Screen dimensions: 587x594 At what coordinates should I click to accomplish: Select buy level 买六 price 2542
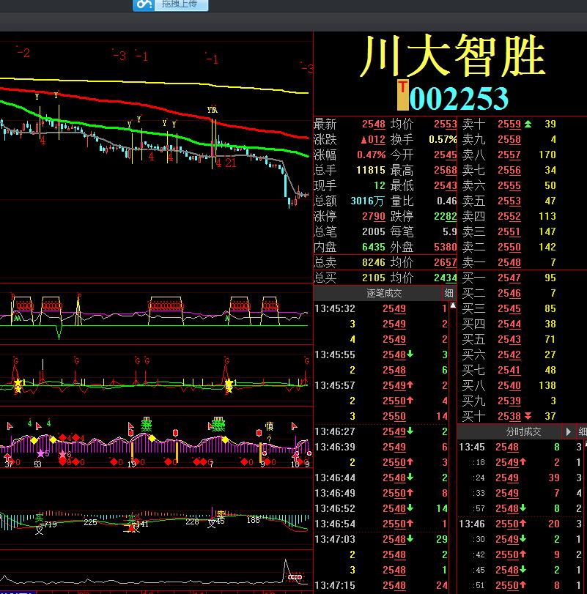[x=509, y=355]
